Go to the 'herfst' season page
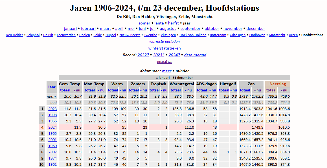The image size is (327, 168). coord(174,23)
